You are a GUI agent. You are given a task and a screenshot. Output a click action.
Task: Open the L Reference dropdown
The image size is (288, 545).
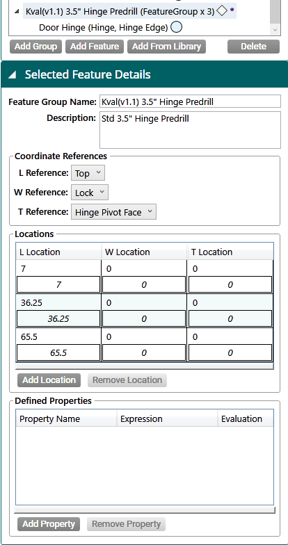88,173
